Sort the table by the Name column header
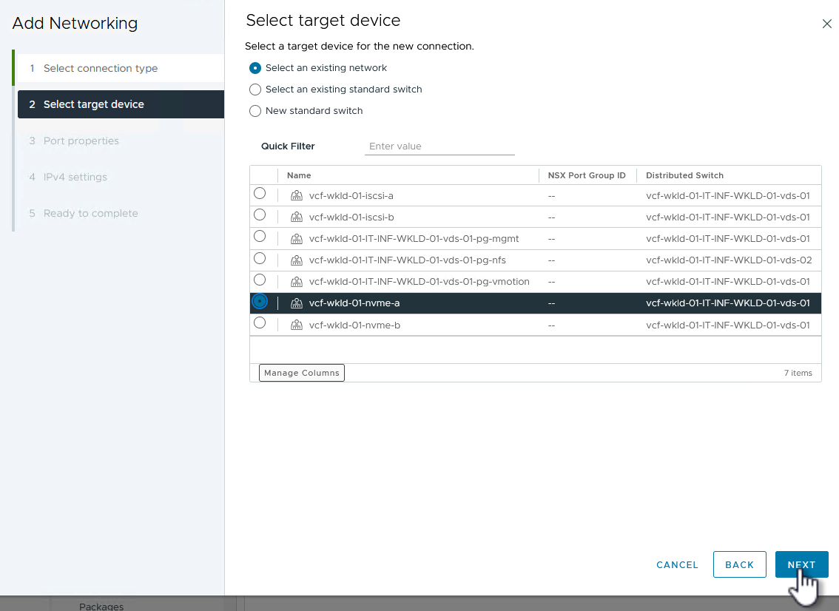This screenshot has width=839, height=611. click(299, 175)
